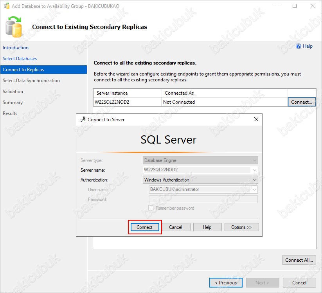Click the Connect All... button

[x=299, y=260]
